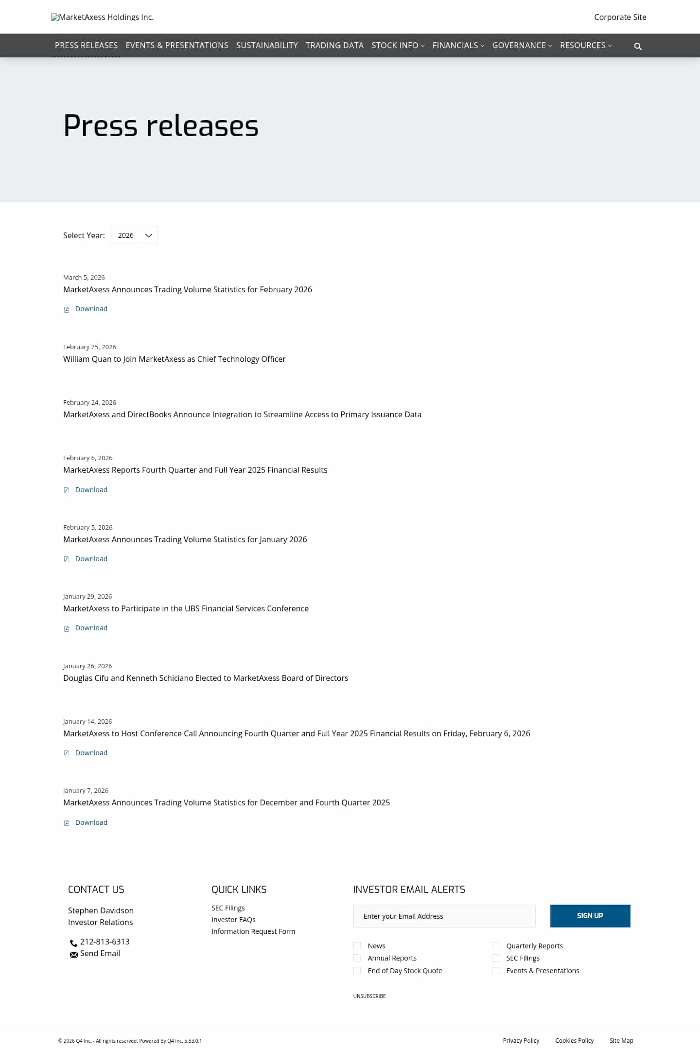Open the Select Year dropdown
Image resolution: width=700 pixels, height=1051 pixels.
tap(134, 235)
